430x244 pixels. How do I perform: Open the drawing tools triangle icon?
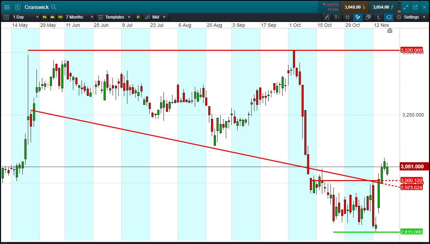(327, 17)
